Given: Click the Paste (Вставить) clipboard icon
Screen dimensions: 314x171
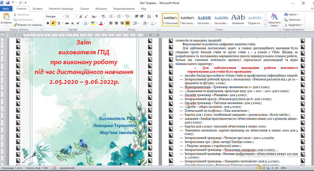Looking at the screenshot, I should [x=6, y=17].
